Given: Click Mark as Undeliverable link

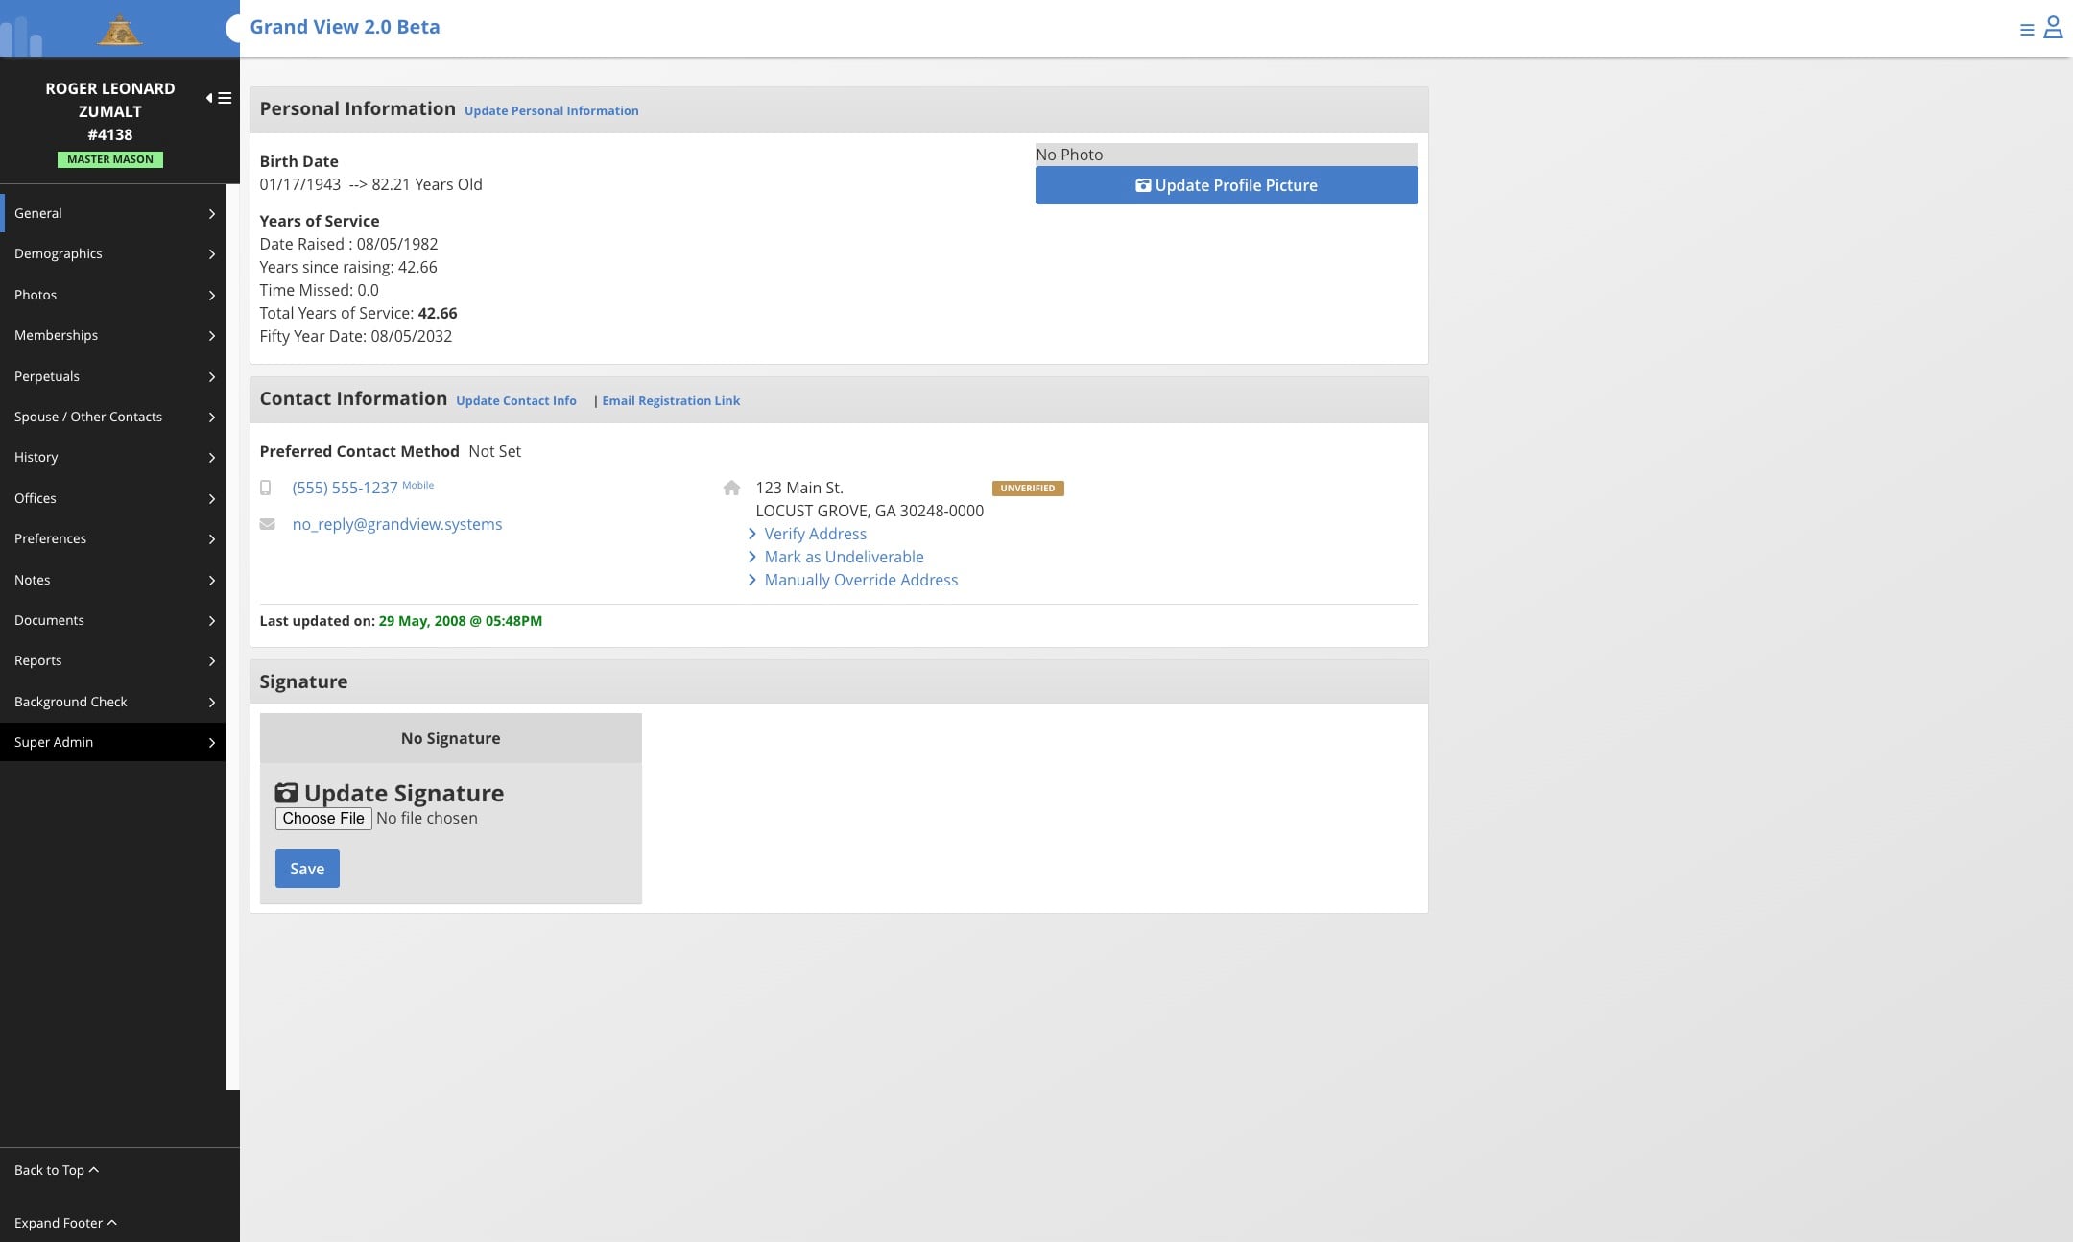Looking at the screenshot, I should pyautogui.click(x=844, y=557).
